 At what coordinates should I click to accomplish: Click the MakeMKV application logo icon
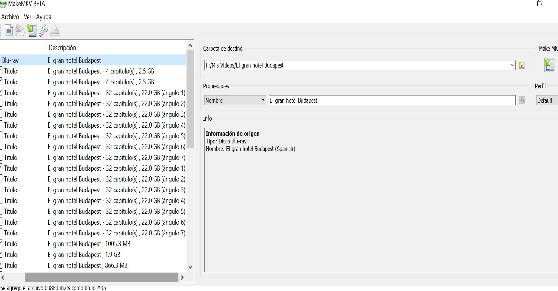[3, 4]
